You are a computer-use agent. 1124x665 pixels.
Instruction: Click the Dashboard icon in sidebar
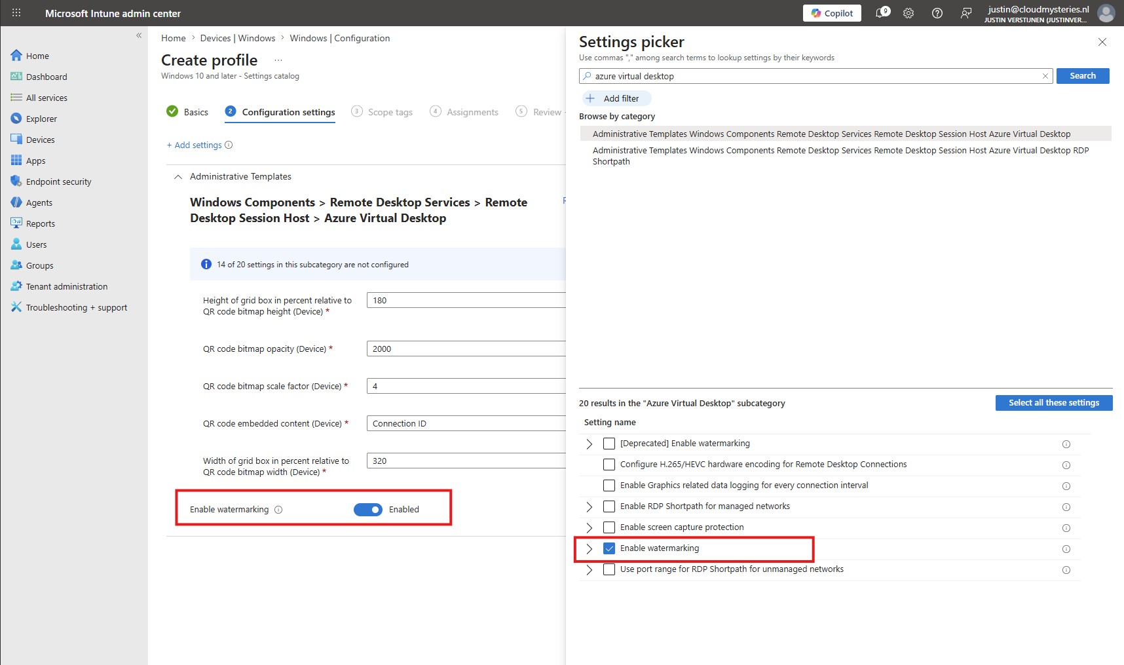16,77
